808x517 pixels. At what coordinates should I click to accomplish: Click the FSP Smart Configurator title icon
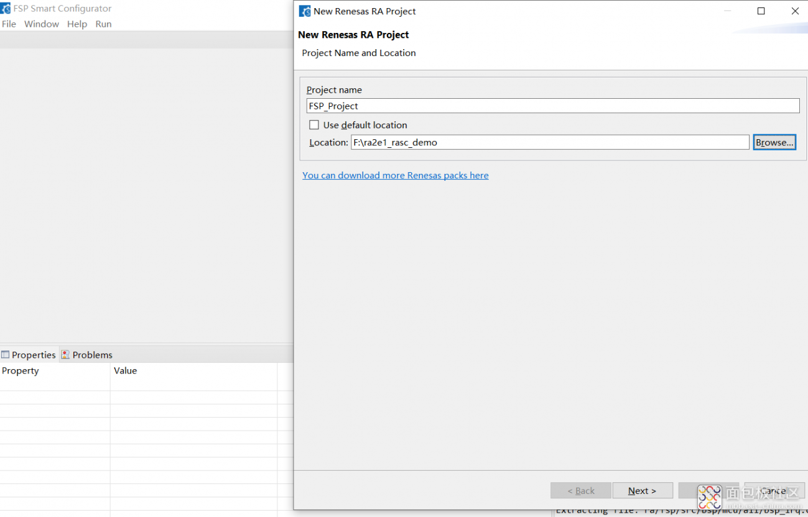[6, 9]
